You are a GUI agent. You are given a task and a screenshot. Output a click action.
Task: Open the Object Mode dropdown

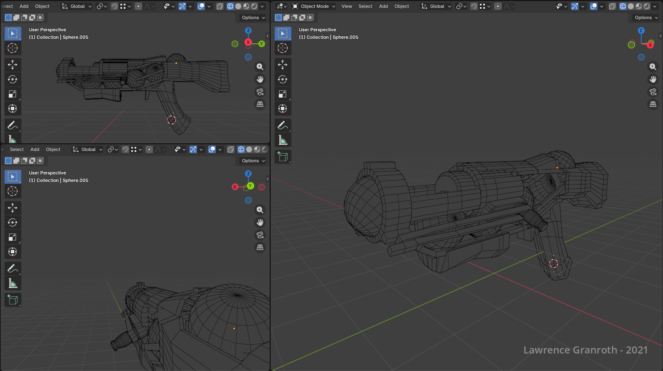click(x=314, y=6)
